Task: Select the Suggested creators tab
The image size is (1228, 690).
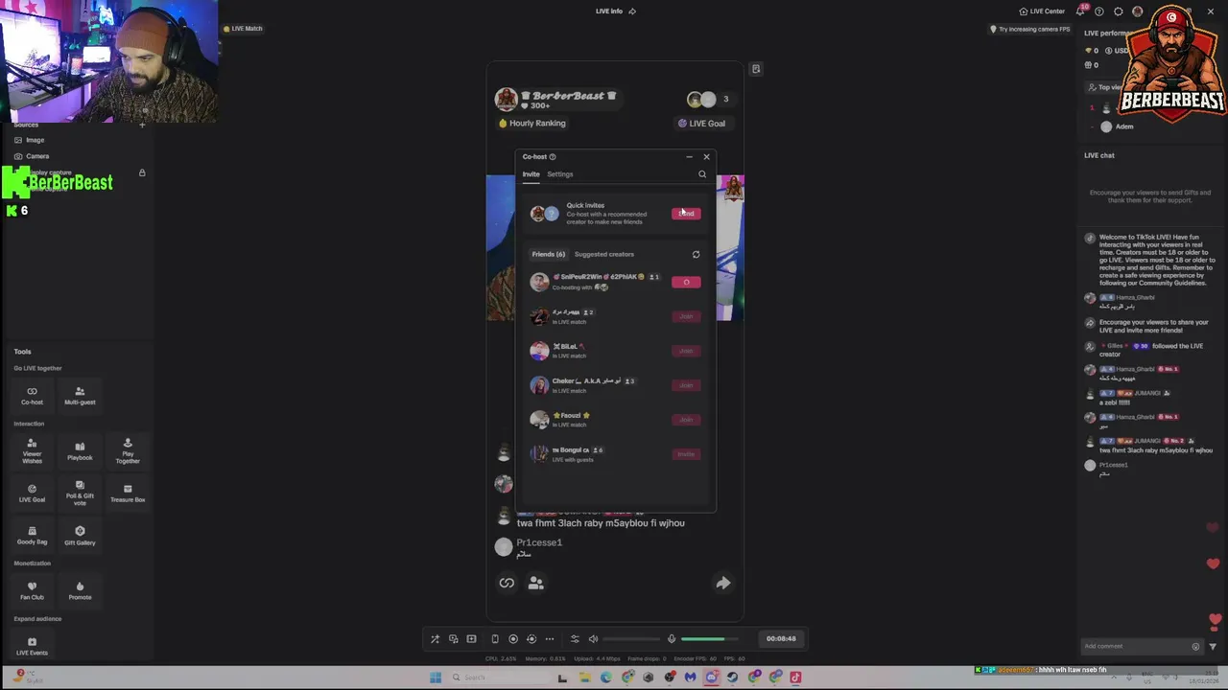Action: 604,254
